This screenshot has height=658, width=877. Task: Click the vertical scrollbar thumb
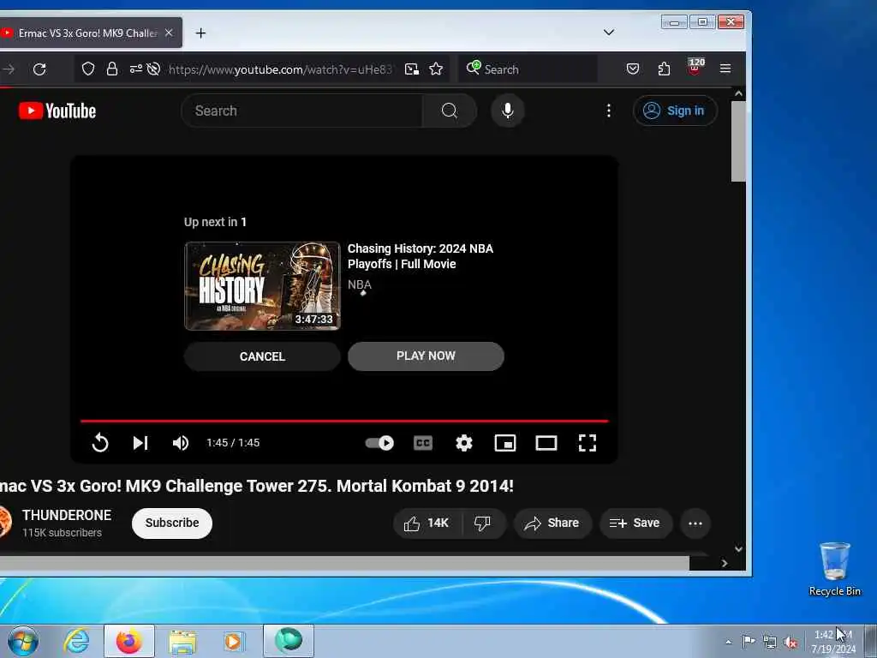pos(738,141)
